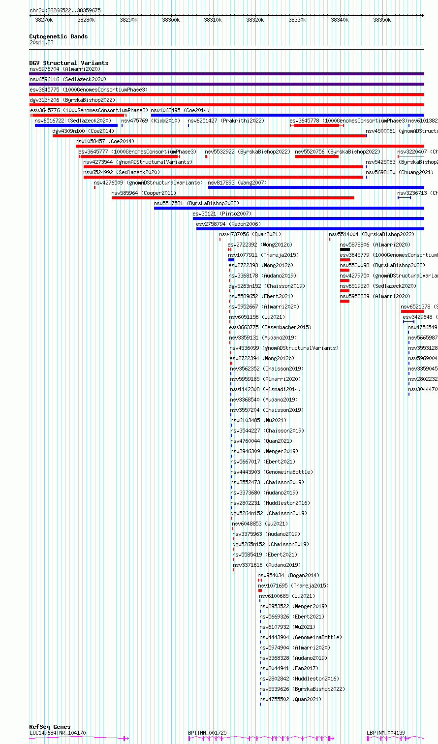
Task: Select nsv1142308 (Alsmadi2014) variant
Action: [265, 389]
